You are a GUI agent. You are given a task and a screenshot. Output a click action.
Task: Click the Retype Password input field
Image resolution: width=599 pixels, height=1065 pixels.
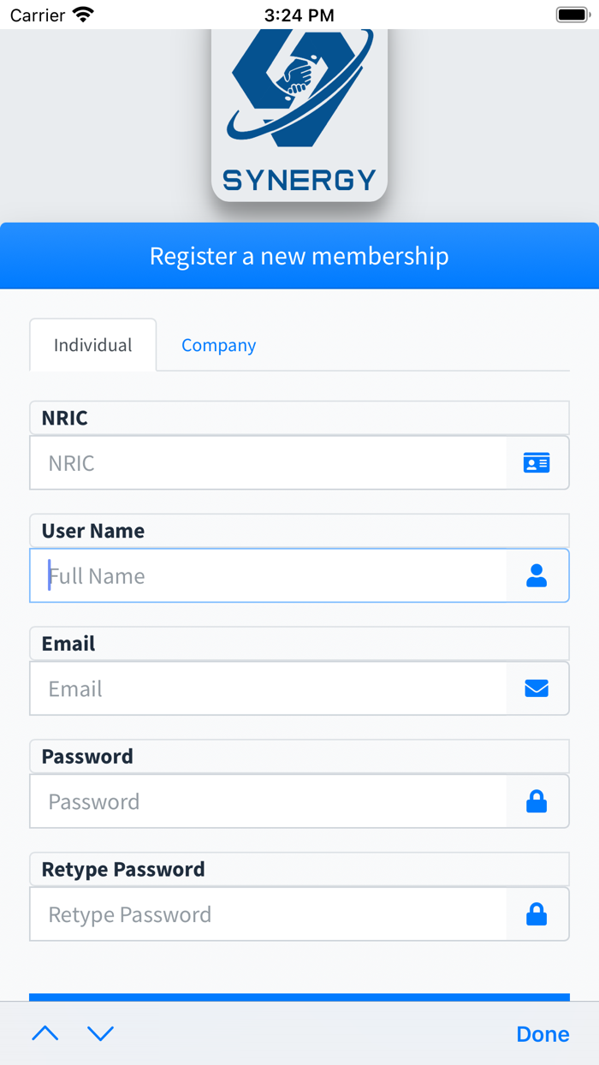(x=257, y=913)
